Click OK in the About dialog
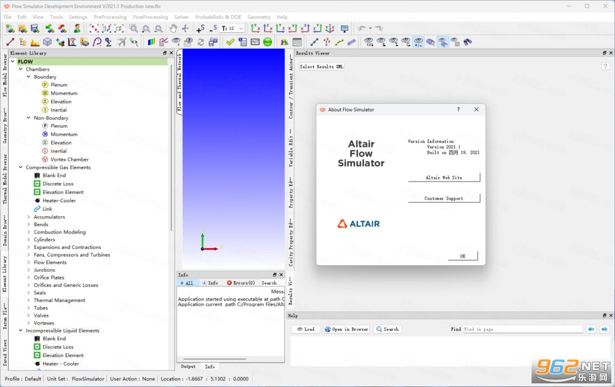615x387 pixels. [463, 256]
